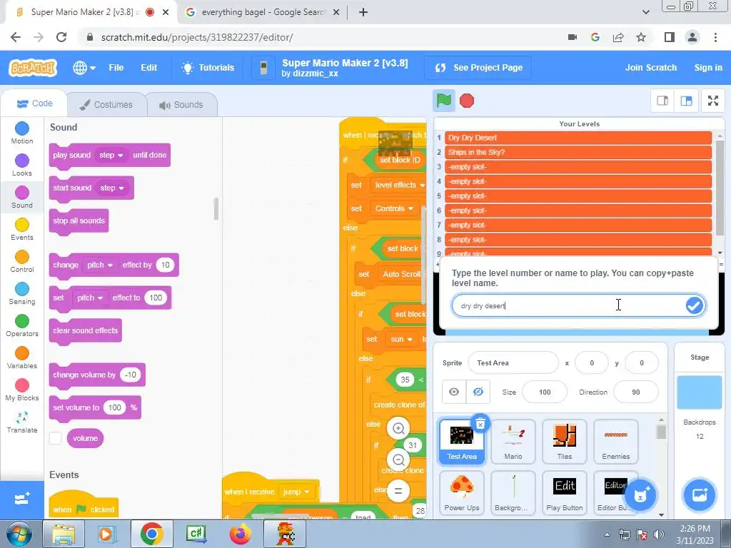Image resolution: width=731 pixels, height=548 pixels.
Task: Open Firefox from the Windows taskbar
Action: click(241, 534)
